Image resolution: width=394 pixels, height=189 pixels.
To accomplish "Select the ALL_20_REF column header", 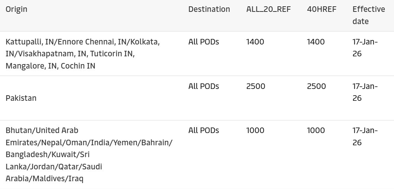I will point(268,9).
